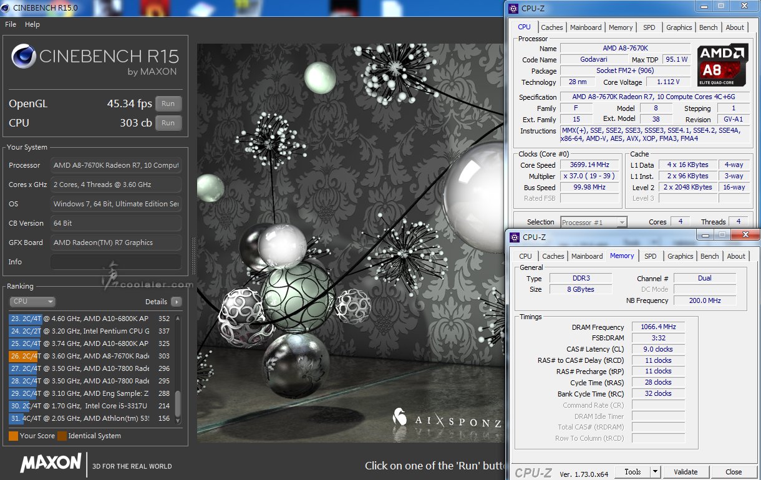Select ranking row 24 Intel Pentium CPU

[x=91, y=331]
